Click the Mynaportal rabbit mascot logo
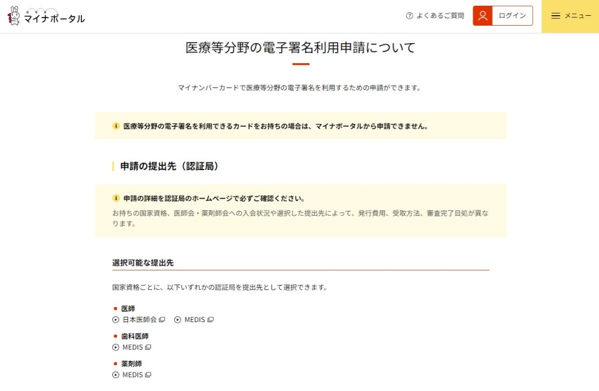The height and width of the screenshot is (391, 599). click(14, 16)
